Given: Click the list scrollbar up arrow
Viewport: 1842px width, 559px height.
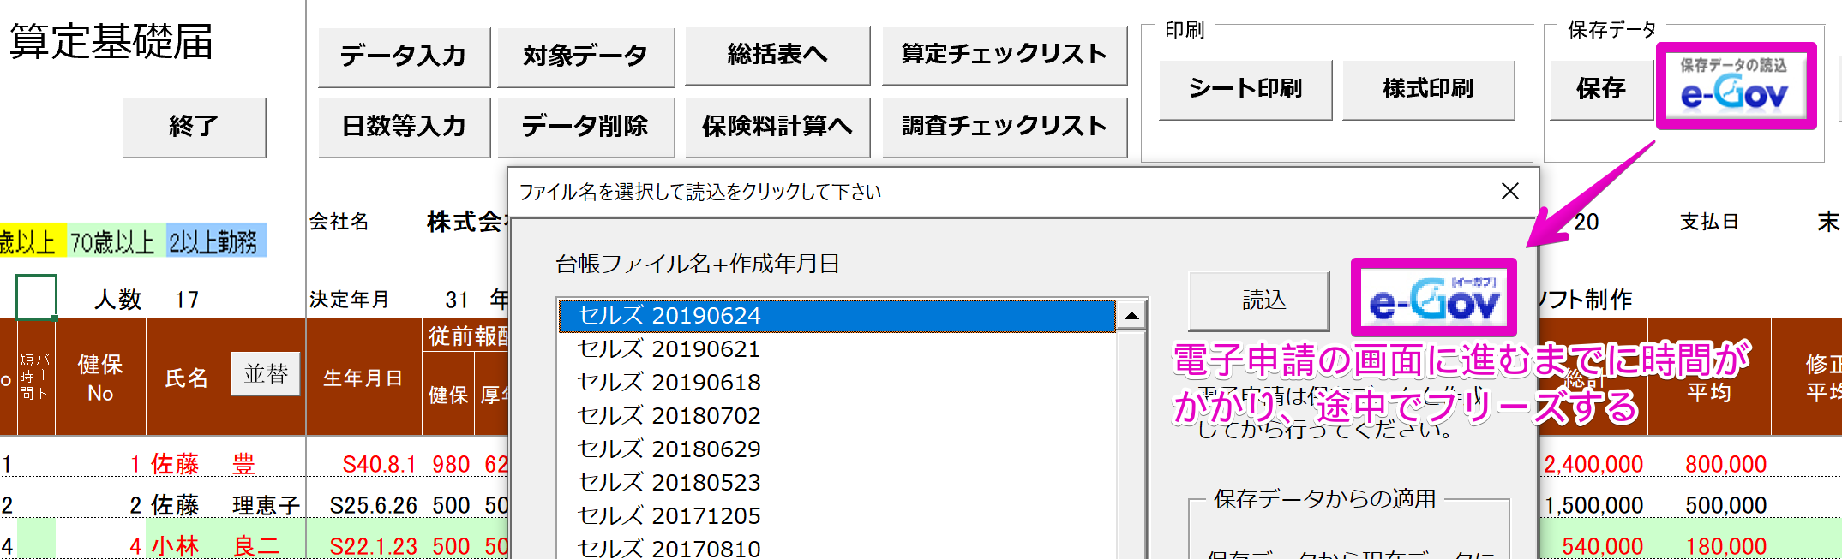Looking at the screenshot, I should pyautogui.click(x=1131, y=316).
